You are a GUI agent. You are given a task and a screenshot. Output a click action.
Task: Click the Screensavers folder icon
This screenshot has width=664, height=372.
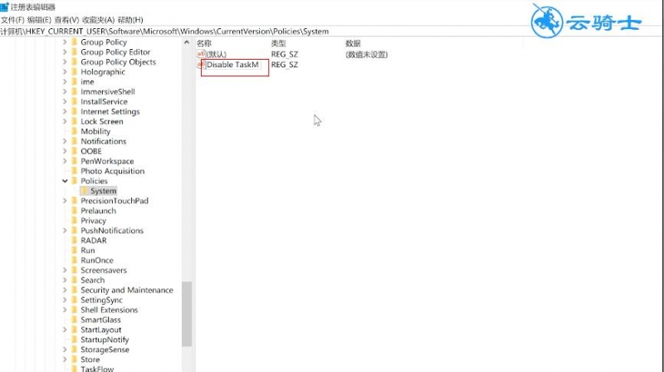[x=75, y=271]
